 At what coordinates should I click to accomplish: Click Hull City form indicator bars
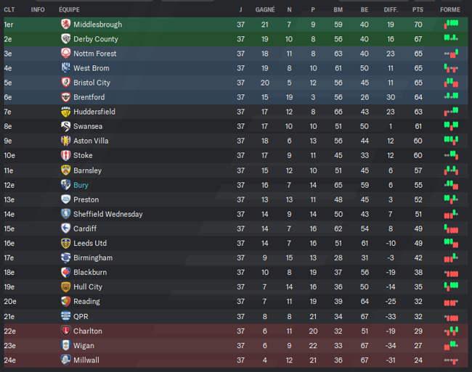tap(451, 286)
